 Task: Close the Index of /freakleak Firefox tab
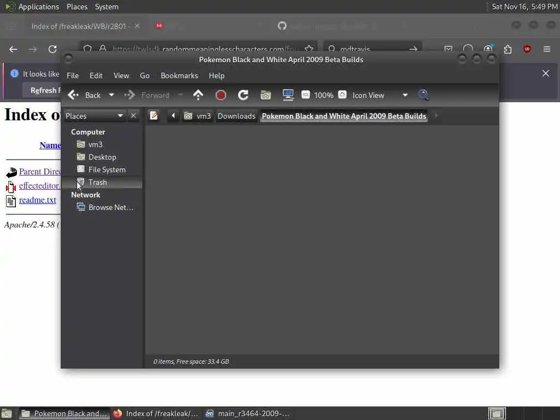[x=137, y=26]
